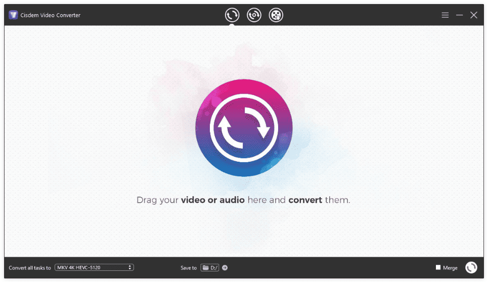This screenshot has width=487, height=282.
Task: Click the Cisdem Video Converter logo icon
Action: click(x=13, y=15)
